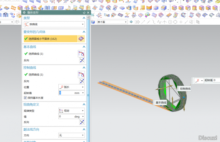Click the reverse icon in 扭曲角定义 section
This screenshot has height=142, width=220.
click(x=82, y=122)
